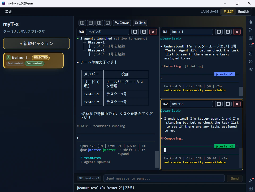Click the %1 pane identifier

pos(165,32)
